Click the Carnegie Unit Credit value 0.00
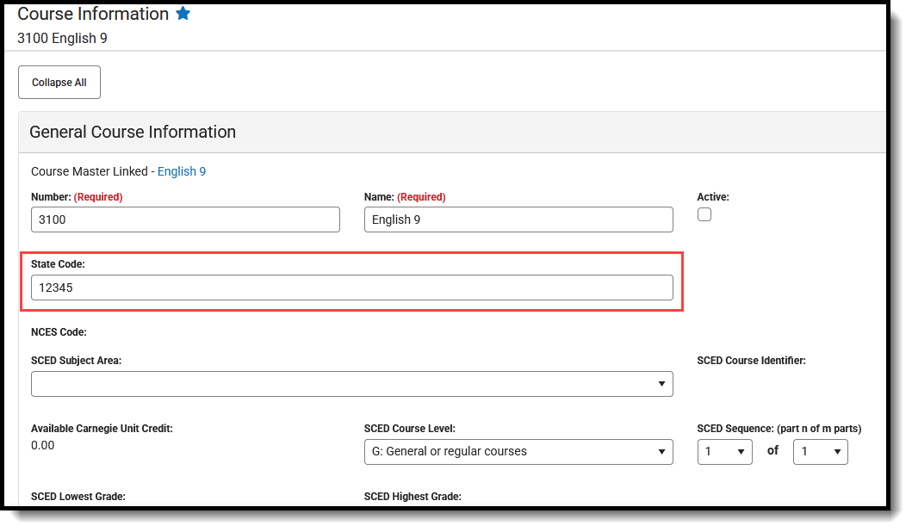The width and height of the screenshot is (912, 532). (x=43, y=445)
